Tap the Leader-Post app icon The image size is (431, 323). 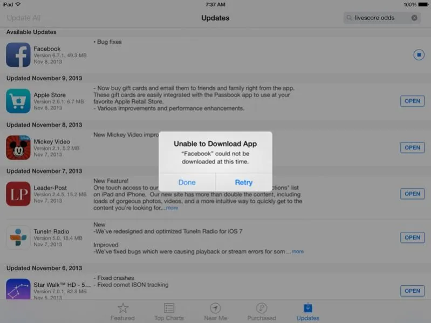click(18, 194)
